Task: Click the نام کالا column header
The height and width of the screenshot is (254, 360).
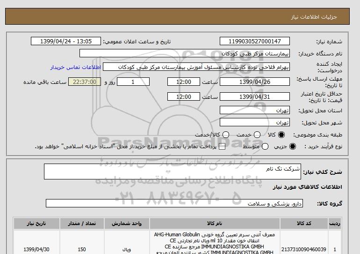Action: [x=215, y=223]
